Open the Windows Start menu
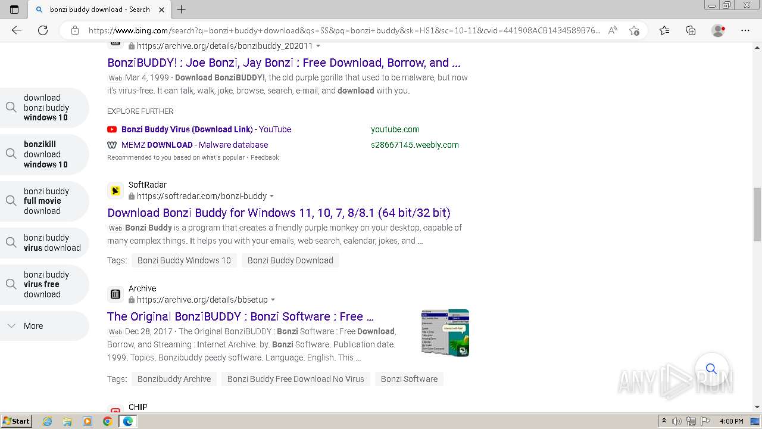762x429 pixels. (16, 421)
